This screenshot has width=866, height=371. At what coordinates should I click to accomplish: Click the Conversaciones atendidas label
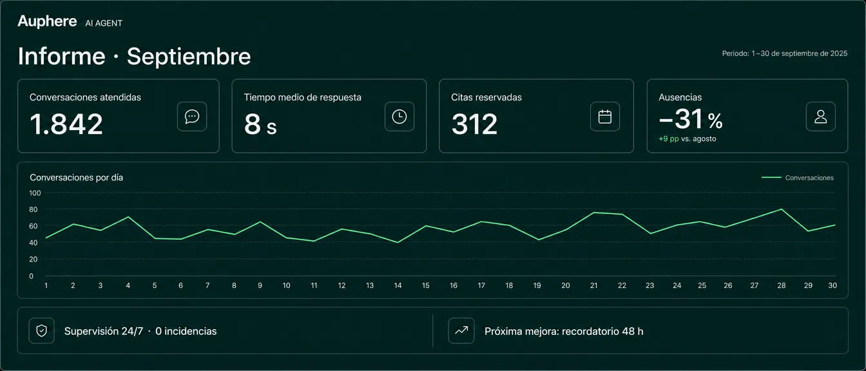[x=85, y=97]
